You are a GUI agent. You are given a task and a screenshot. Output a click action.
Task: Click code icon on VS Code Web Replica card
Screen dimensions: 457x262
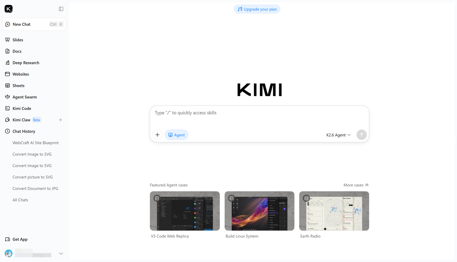point(157,198)
